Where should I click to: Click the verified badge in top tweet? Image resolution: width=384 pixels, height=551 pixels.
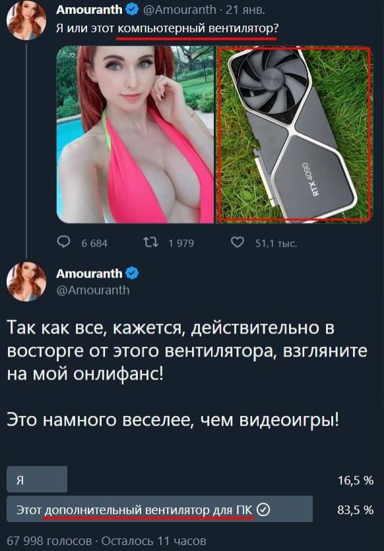(132, 10)
